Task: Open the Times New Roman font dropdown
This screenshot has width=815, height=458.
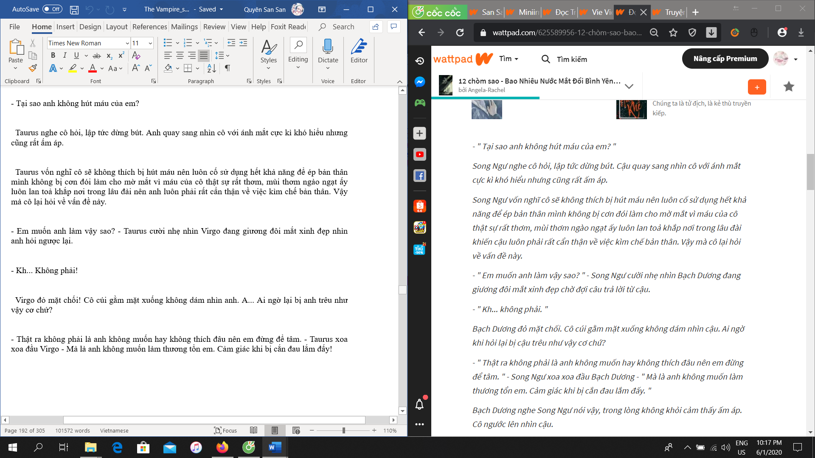Action: pos(127,43)
